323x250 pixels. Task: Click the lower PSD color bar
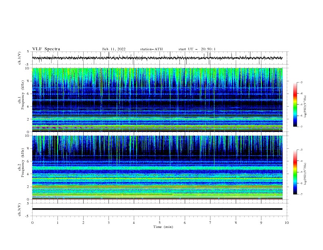tap(295, 172)
